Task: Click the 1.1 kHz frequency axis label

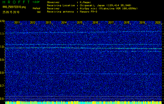Action: [2, 34]
